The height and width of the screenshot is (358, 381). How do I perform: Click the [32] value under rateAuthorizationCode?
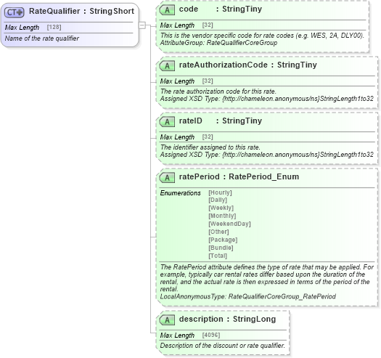click(208, 81)
